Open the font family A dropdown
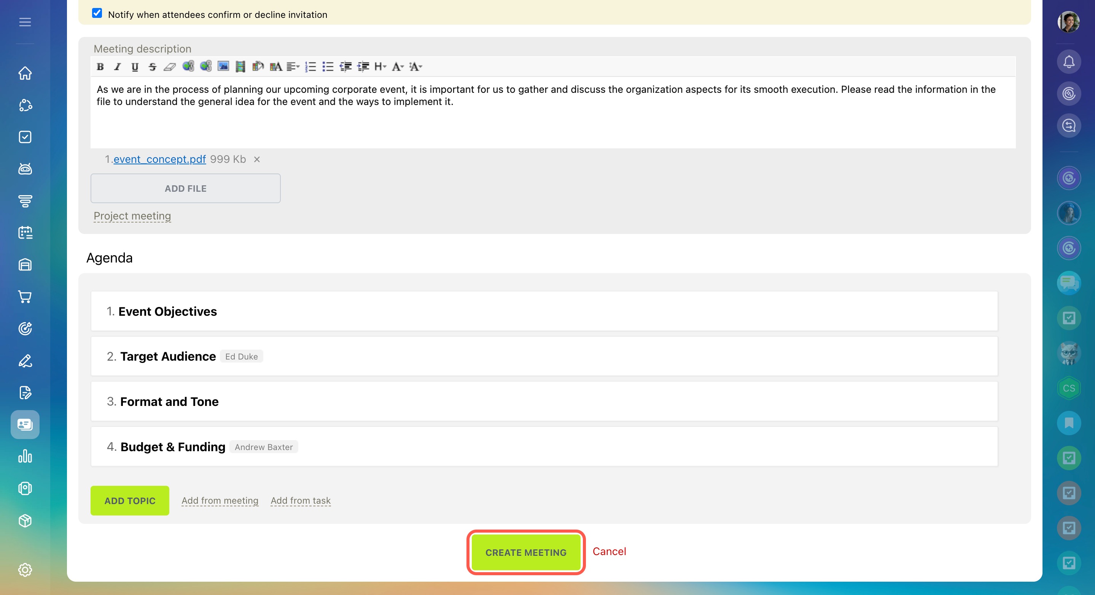1095x595 pixels. 398,67
